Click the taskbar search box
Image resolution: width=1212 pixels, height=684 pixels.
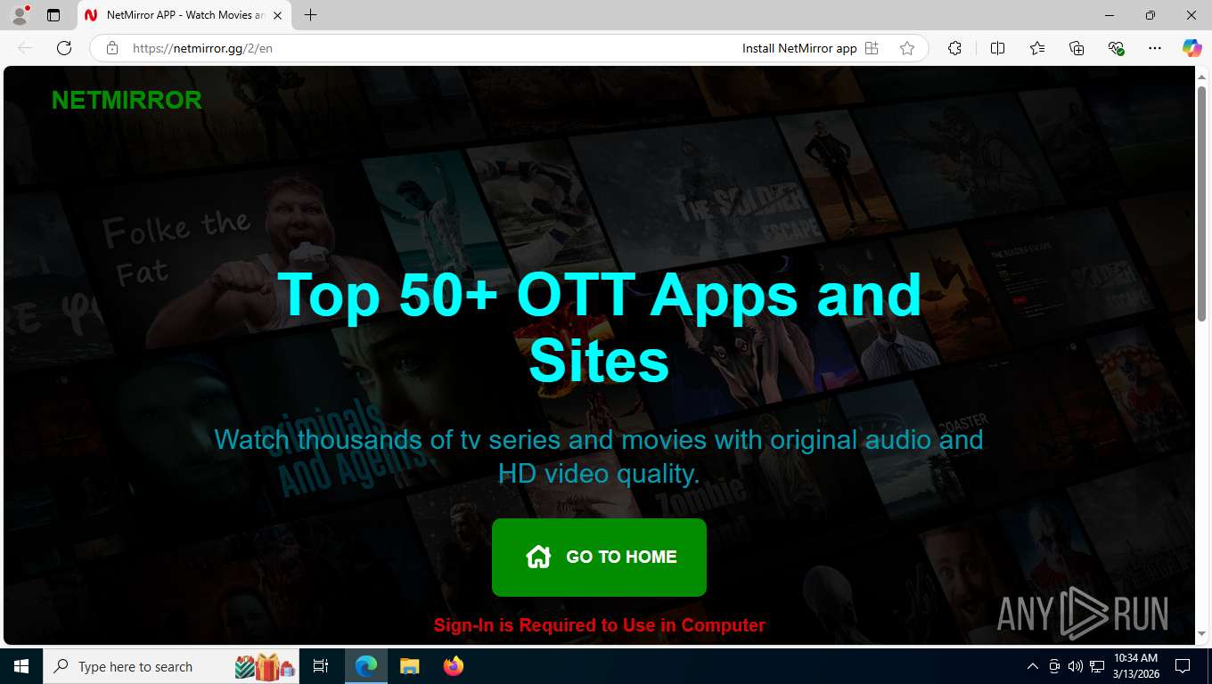[x=172, y=666]
